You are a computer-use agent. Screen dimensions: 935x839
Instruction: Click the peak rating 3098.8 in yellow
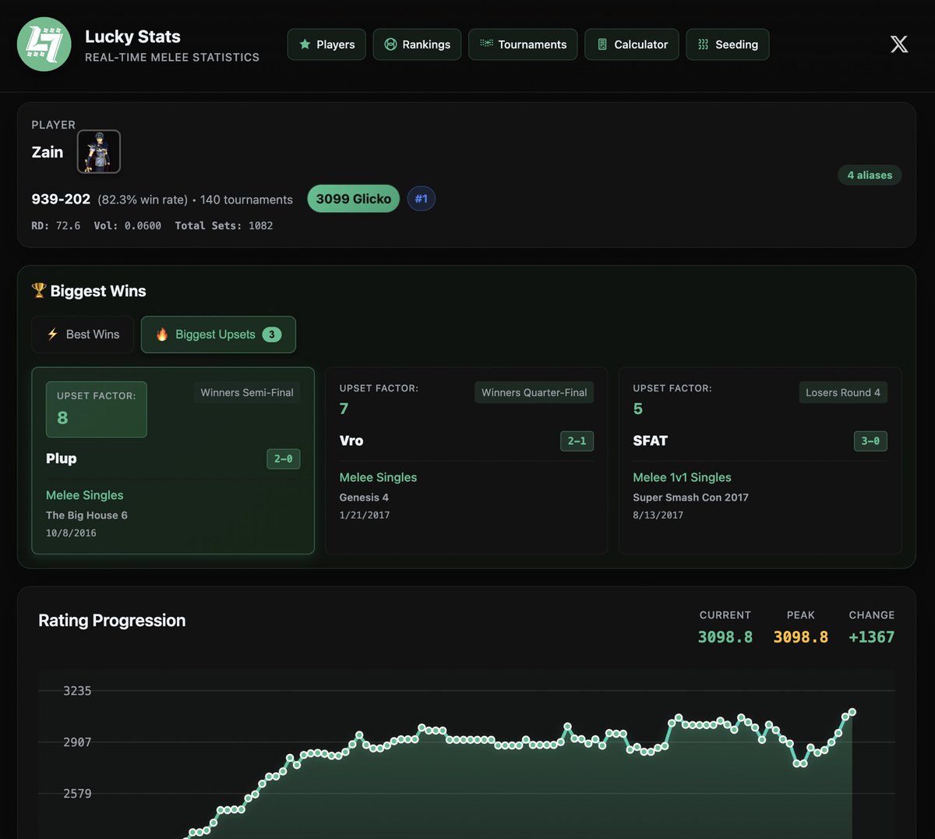[801, 637]
